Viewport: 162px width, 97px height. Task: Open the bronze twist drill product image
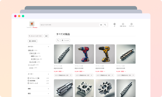tap(126, 54)
